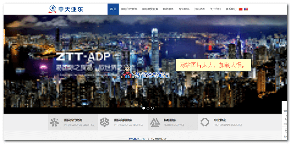291x144 pixels.
Task: Select the third banner slide dot
Action: (152, 108)
